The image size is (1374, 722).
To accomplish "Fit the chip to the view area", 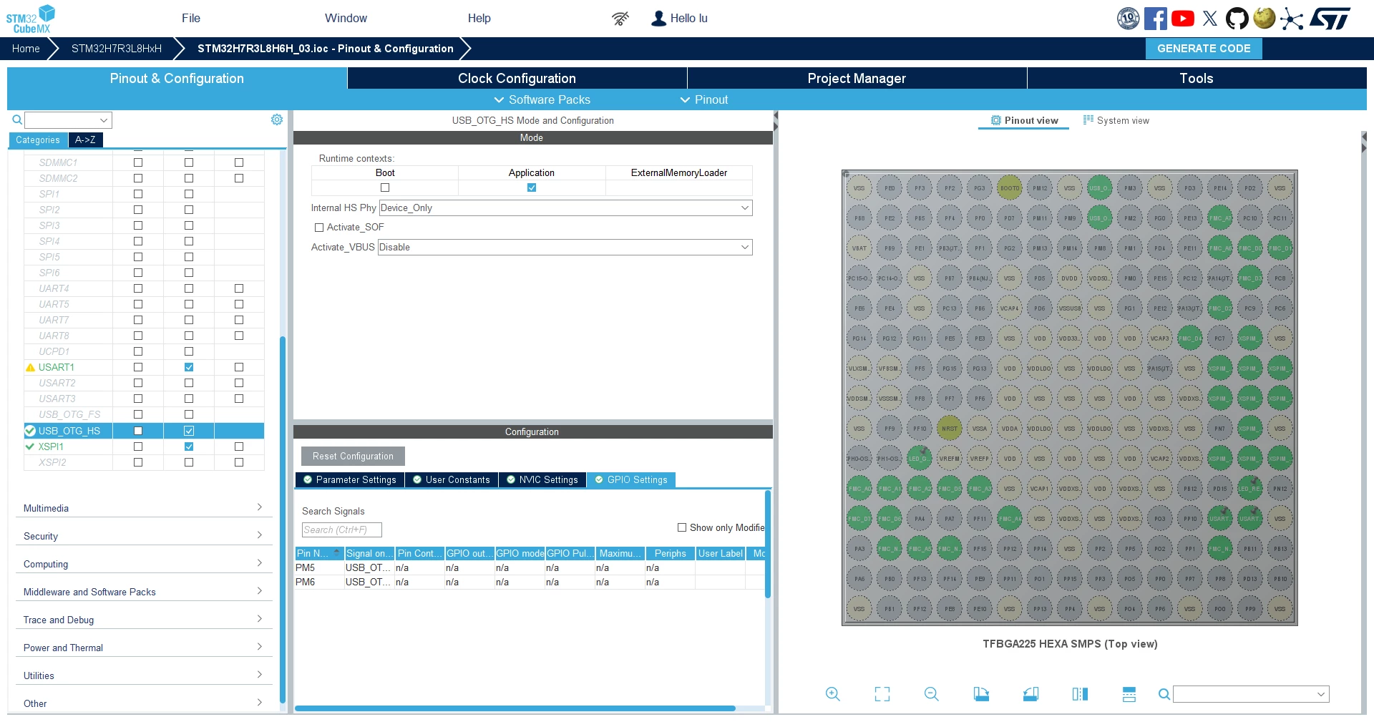I will pyautogui.click(x=882, y=693).
